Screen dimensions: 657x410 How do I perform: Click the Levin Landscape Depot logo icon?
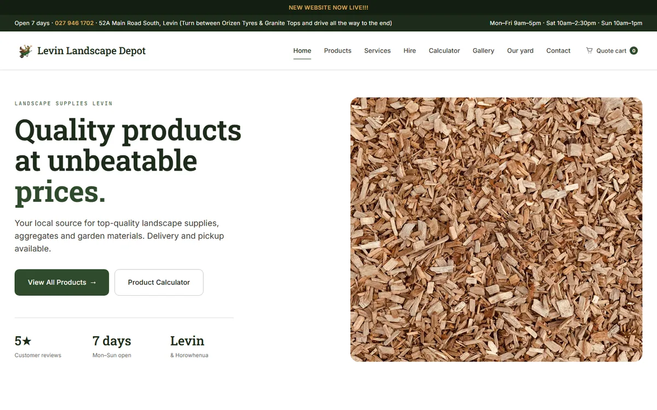pyautogui.click(x=25, y=51)
